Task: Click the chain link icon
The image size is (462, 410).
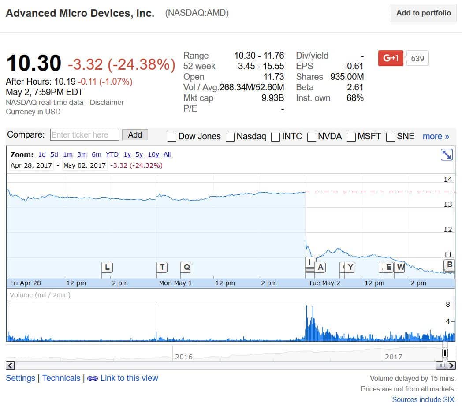Action: [x=93, y=378]
